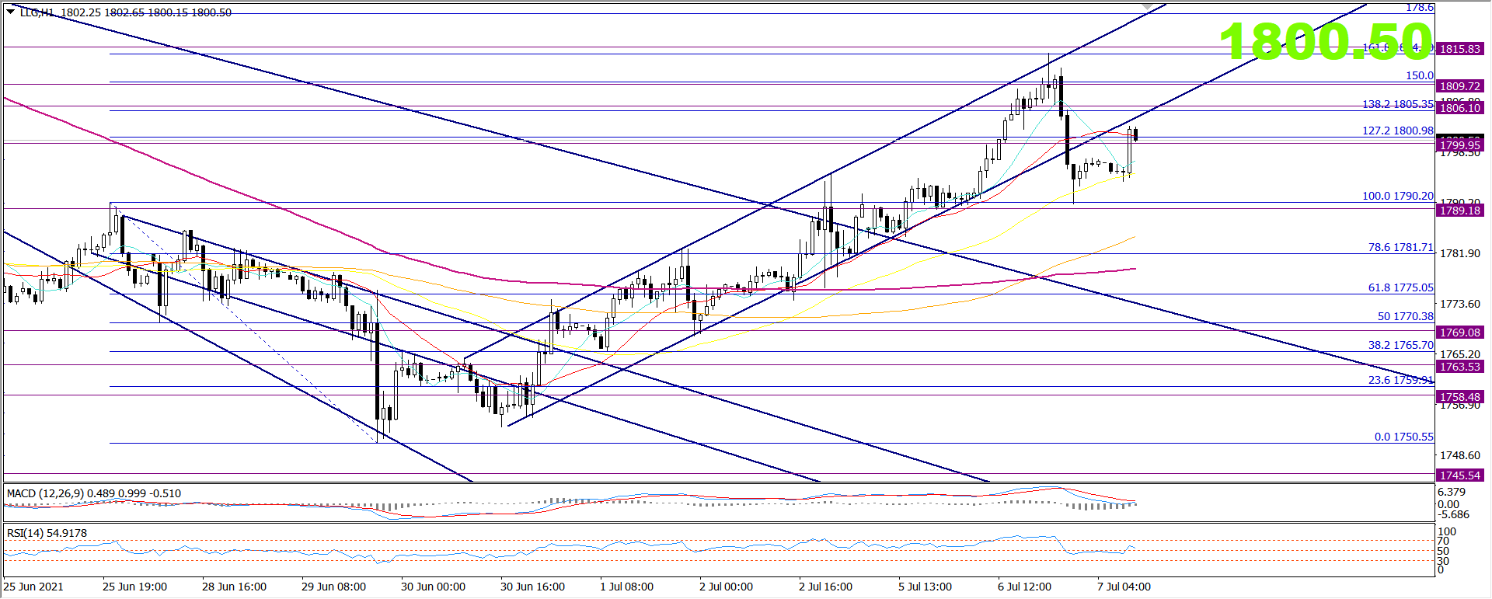The height and width of the screenshot is (599, 1492).
Task: Click the MACD scale value 6.379
Action: 1452,492
